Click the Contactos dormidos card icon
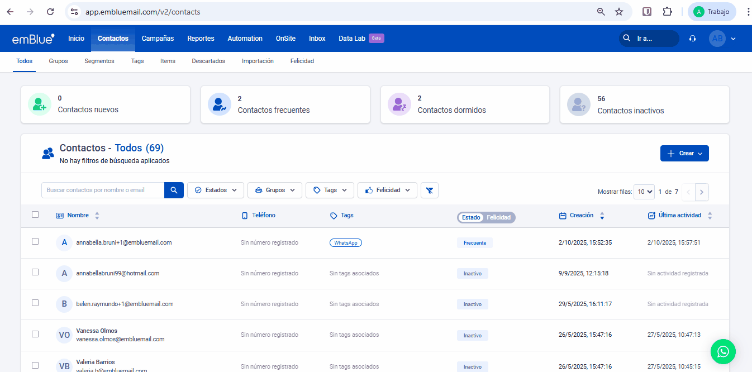The height and width of the screenshot is (372, 752). point(399,104)
